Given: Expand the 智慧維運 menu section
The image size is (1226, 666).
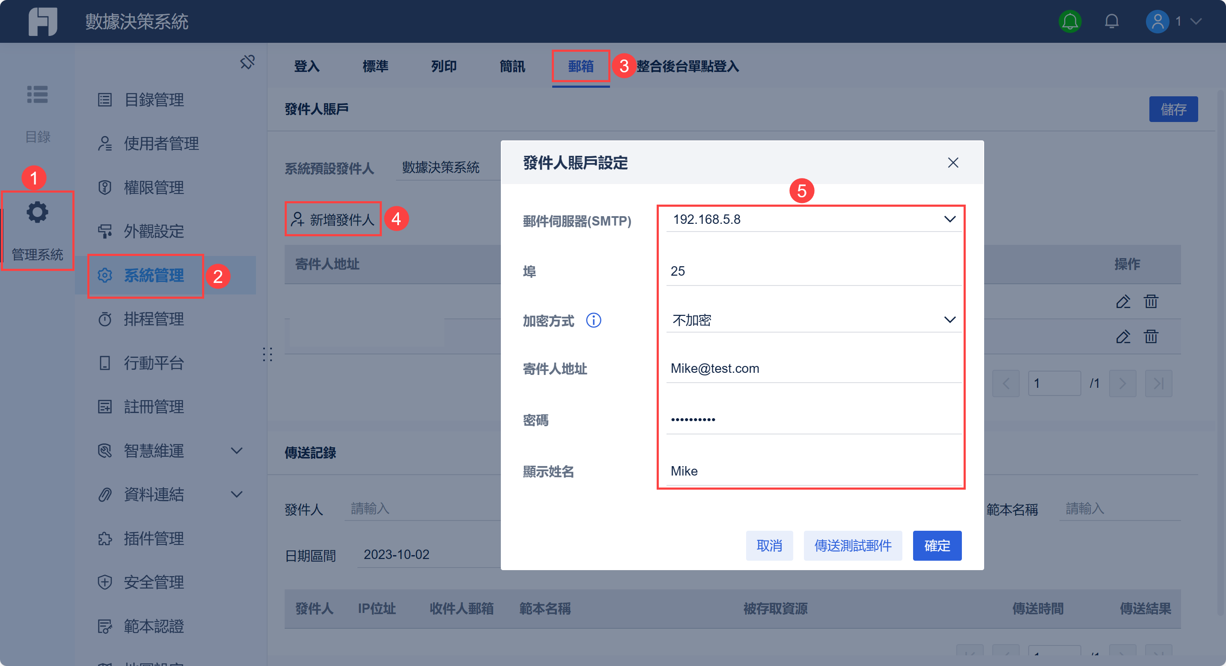Looking at the screenshot, I should (237, 451).
